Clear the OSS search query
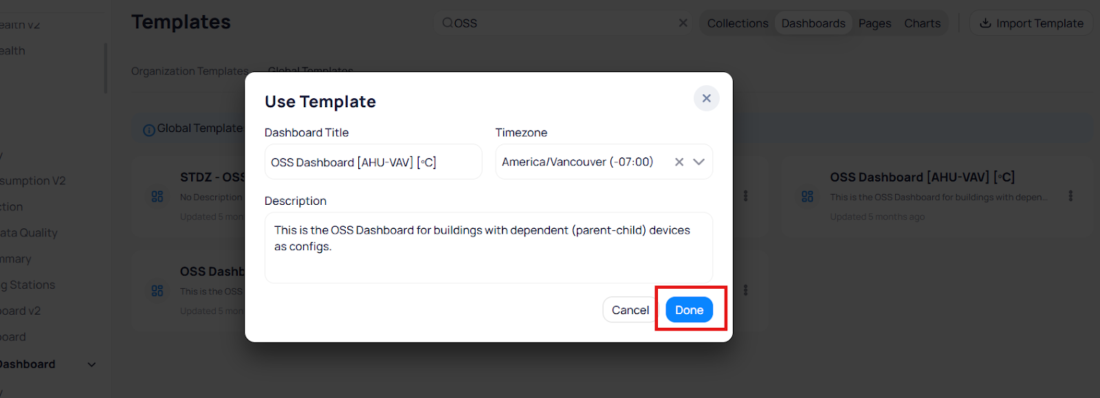This screenshot has height=398, width=1100. click(683, 23)
